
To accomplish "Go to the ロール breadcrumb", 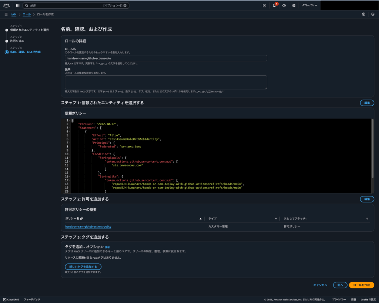I will pos(27,14).
